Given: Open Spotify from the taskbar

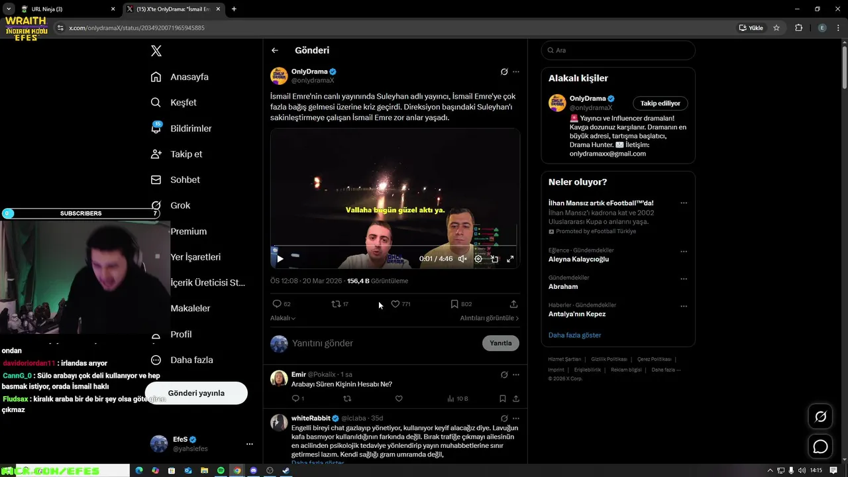Looking at the screenshot, I should [x=221, y=470].
